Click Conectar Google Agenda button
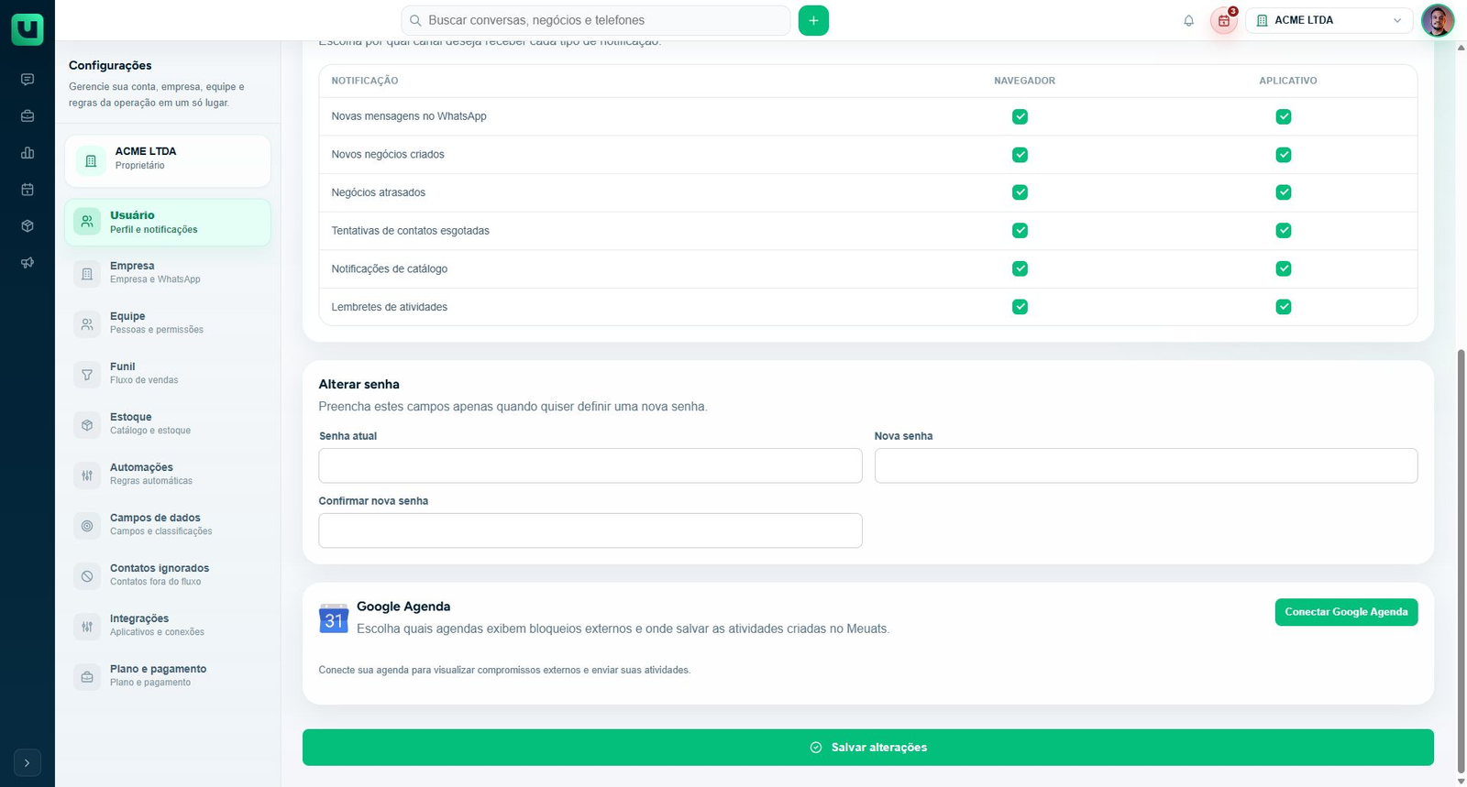This screenshot has height=787, width=1467. [x=1346, y=612]
